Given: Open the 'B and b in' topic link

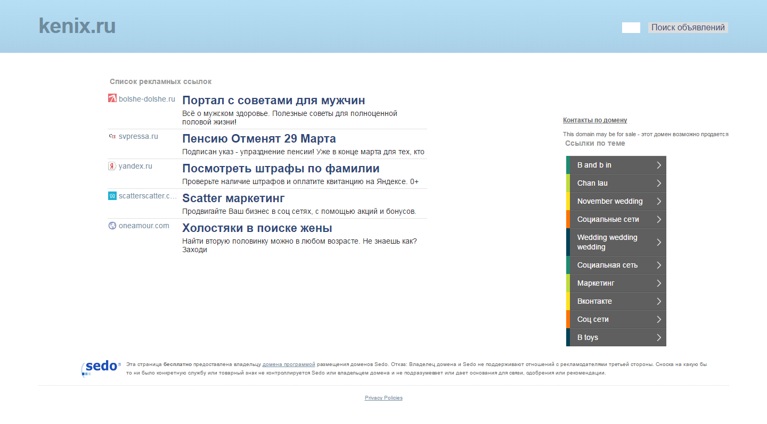Looking at the screenshot, I should coord(616,165).
